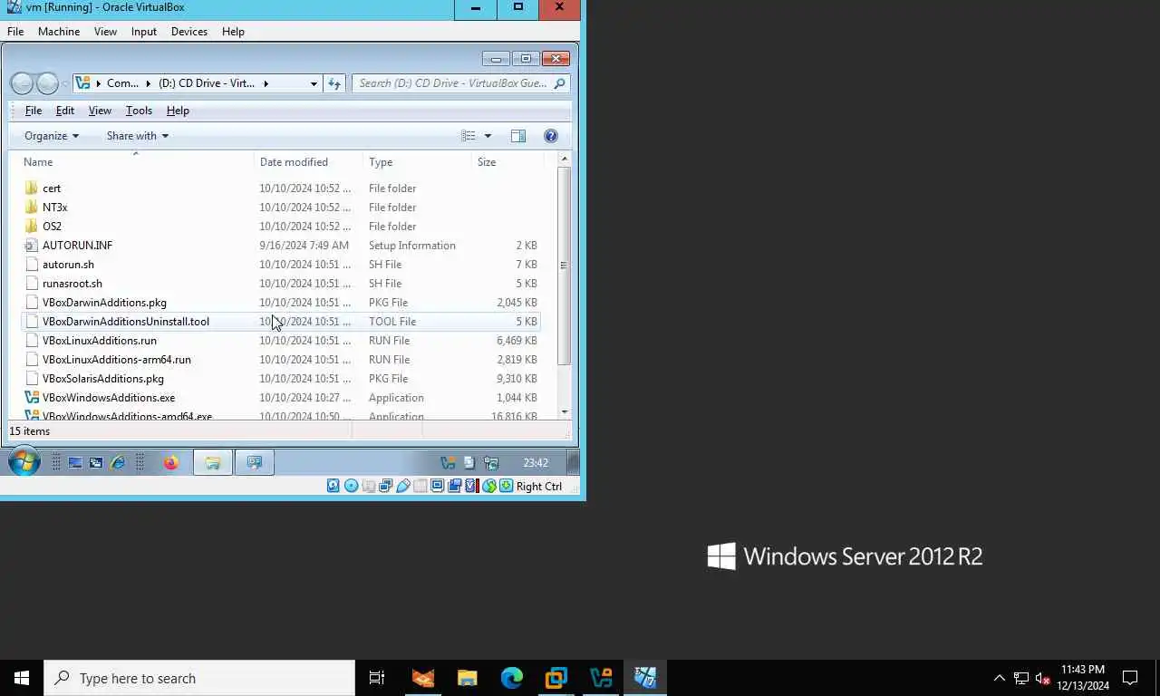Image resolution: width=1160 pixels, height=696 pixels.
Task: Sort by the Size column header
Action: pyautogui.click(x=508, y=162)
